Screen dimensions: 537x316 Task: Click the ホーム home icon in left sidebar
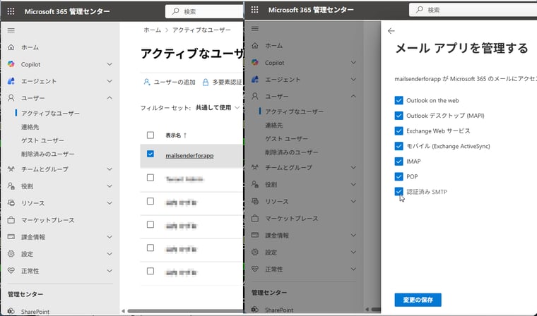[11, 47]
